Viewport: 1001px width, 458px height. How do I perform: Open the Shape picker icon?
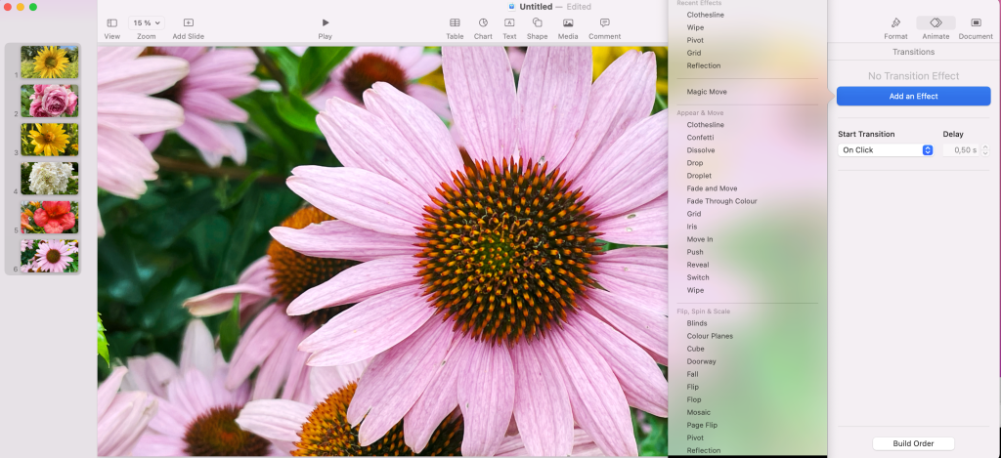pos(537,23)
